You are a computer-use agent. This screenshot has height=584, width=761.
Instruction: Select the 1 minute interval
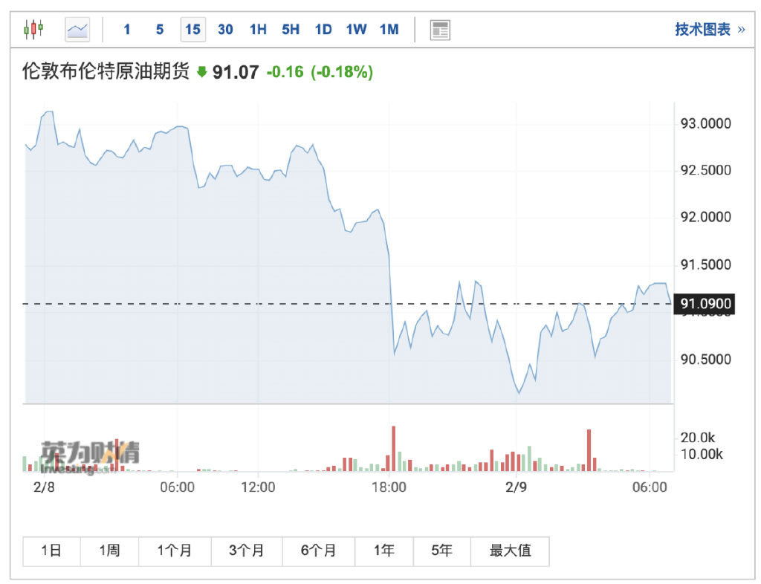(x=127, y=30)
